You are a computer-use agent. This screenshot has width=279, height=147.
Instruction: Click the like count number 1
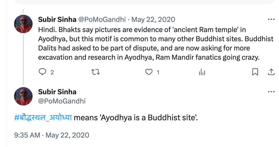158,72
